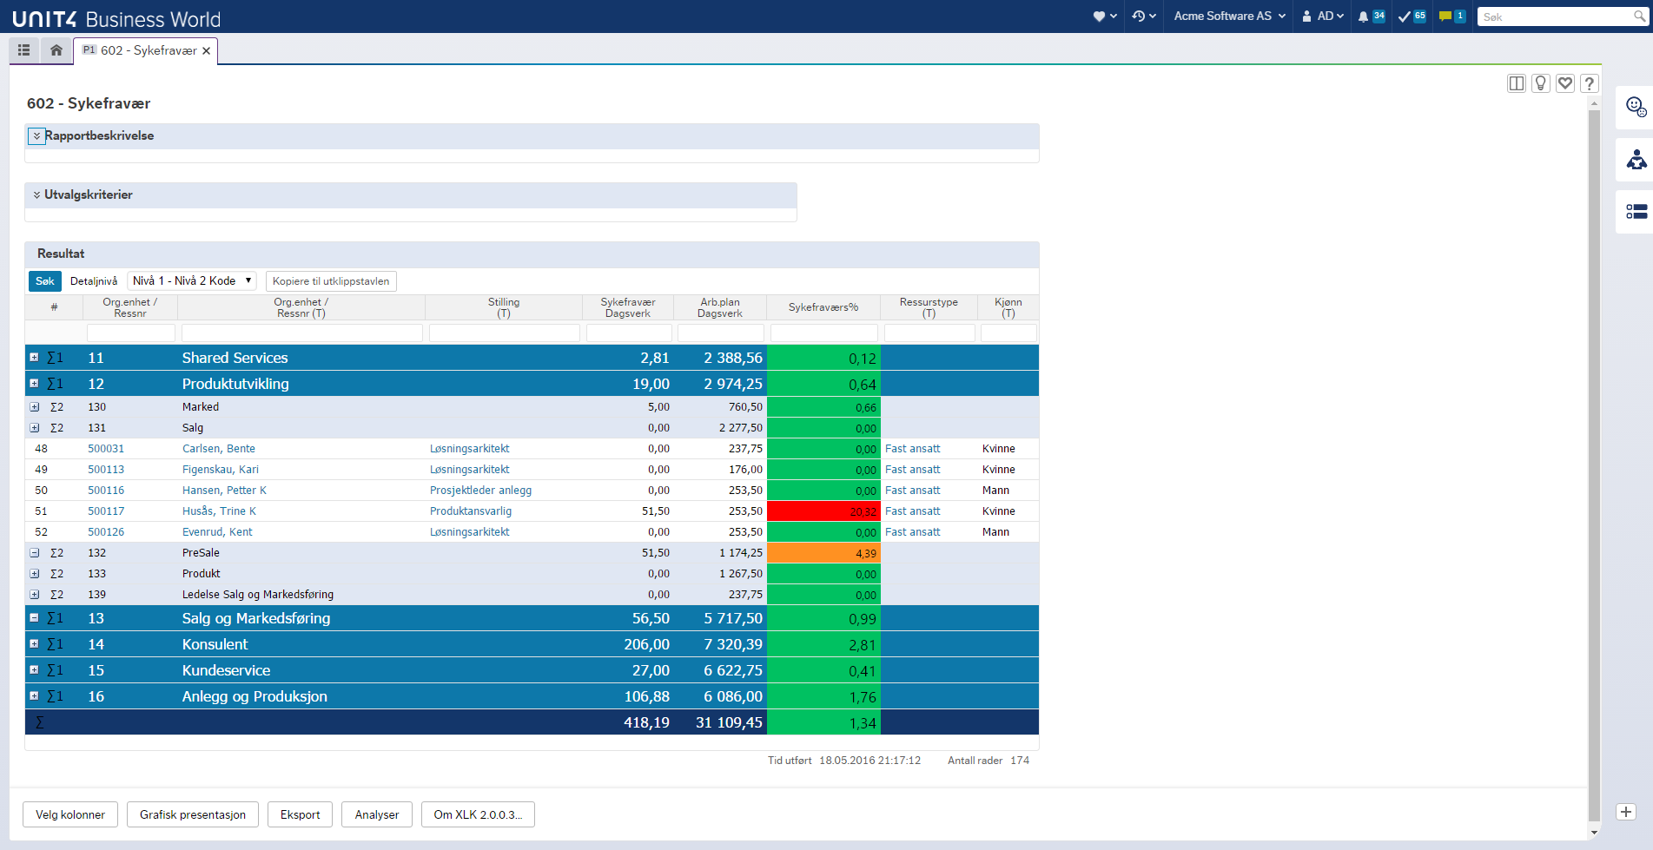Open the Hansen, Petter K link

[x=224, y=491]
